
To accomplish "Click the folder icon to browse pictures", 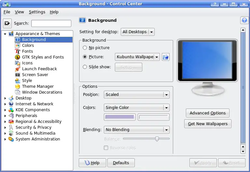I will coord(166,57).
